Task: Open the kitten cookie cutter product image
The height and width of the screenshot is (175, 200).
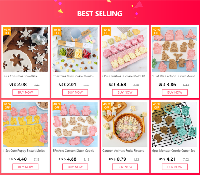Action: point(75,124)
